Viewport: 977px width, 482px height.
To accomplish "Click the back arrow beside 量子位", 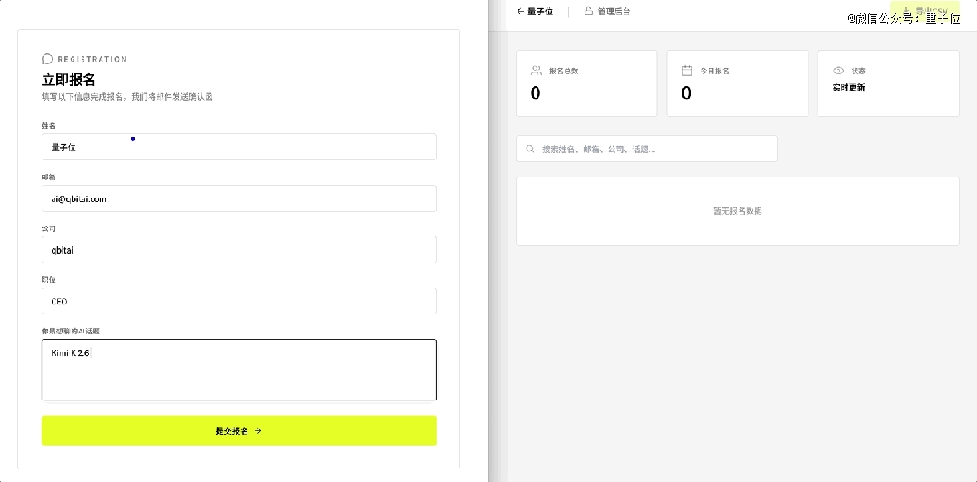I will click(520, 12).
